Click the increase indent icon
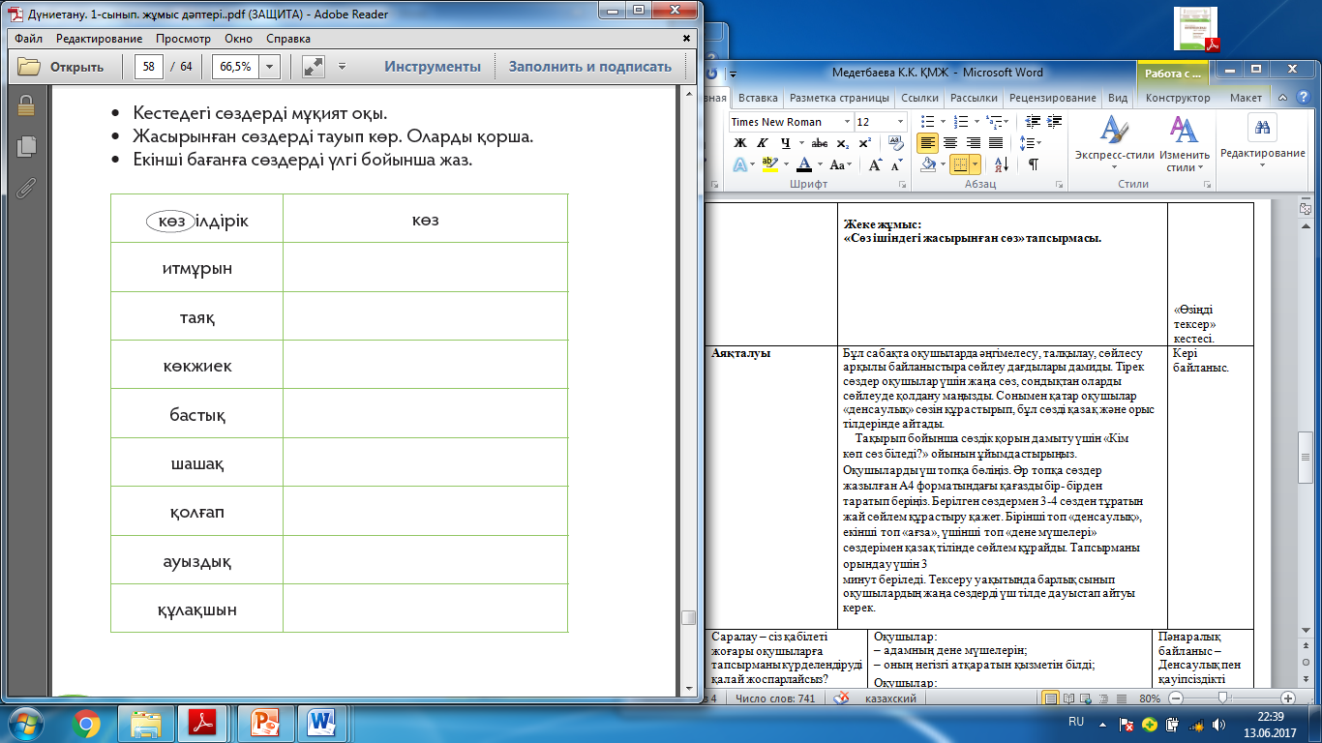Screen dimensions: 1322x743 1053,122
